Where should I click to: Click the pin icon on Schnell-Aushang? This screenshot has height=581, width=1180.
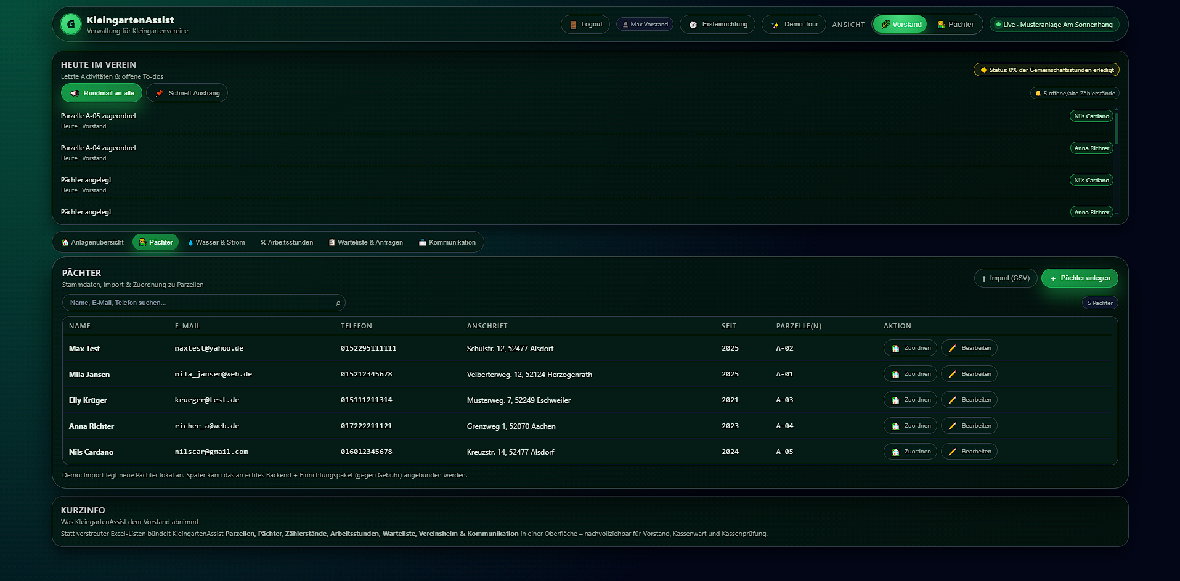160,93
